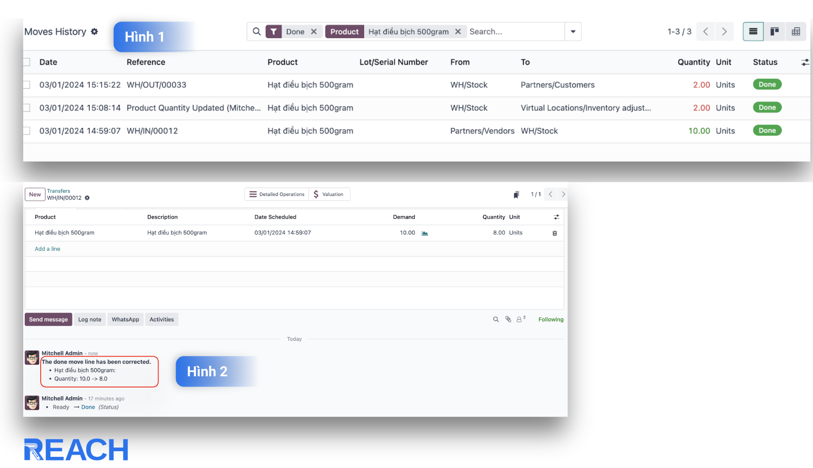Image resolution: width=813 pixels, height=468 pixels.
Task: Click in the Search input field
Action: tap(514, 32)
